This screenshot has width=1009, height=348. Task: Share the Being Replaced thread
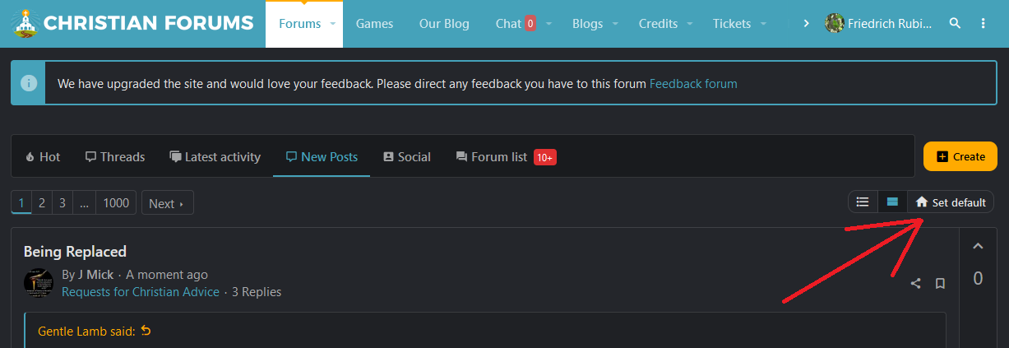915,284
